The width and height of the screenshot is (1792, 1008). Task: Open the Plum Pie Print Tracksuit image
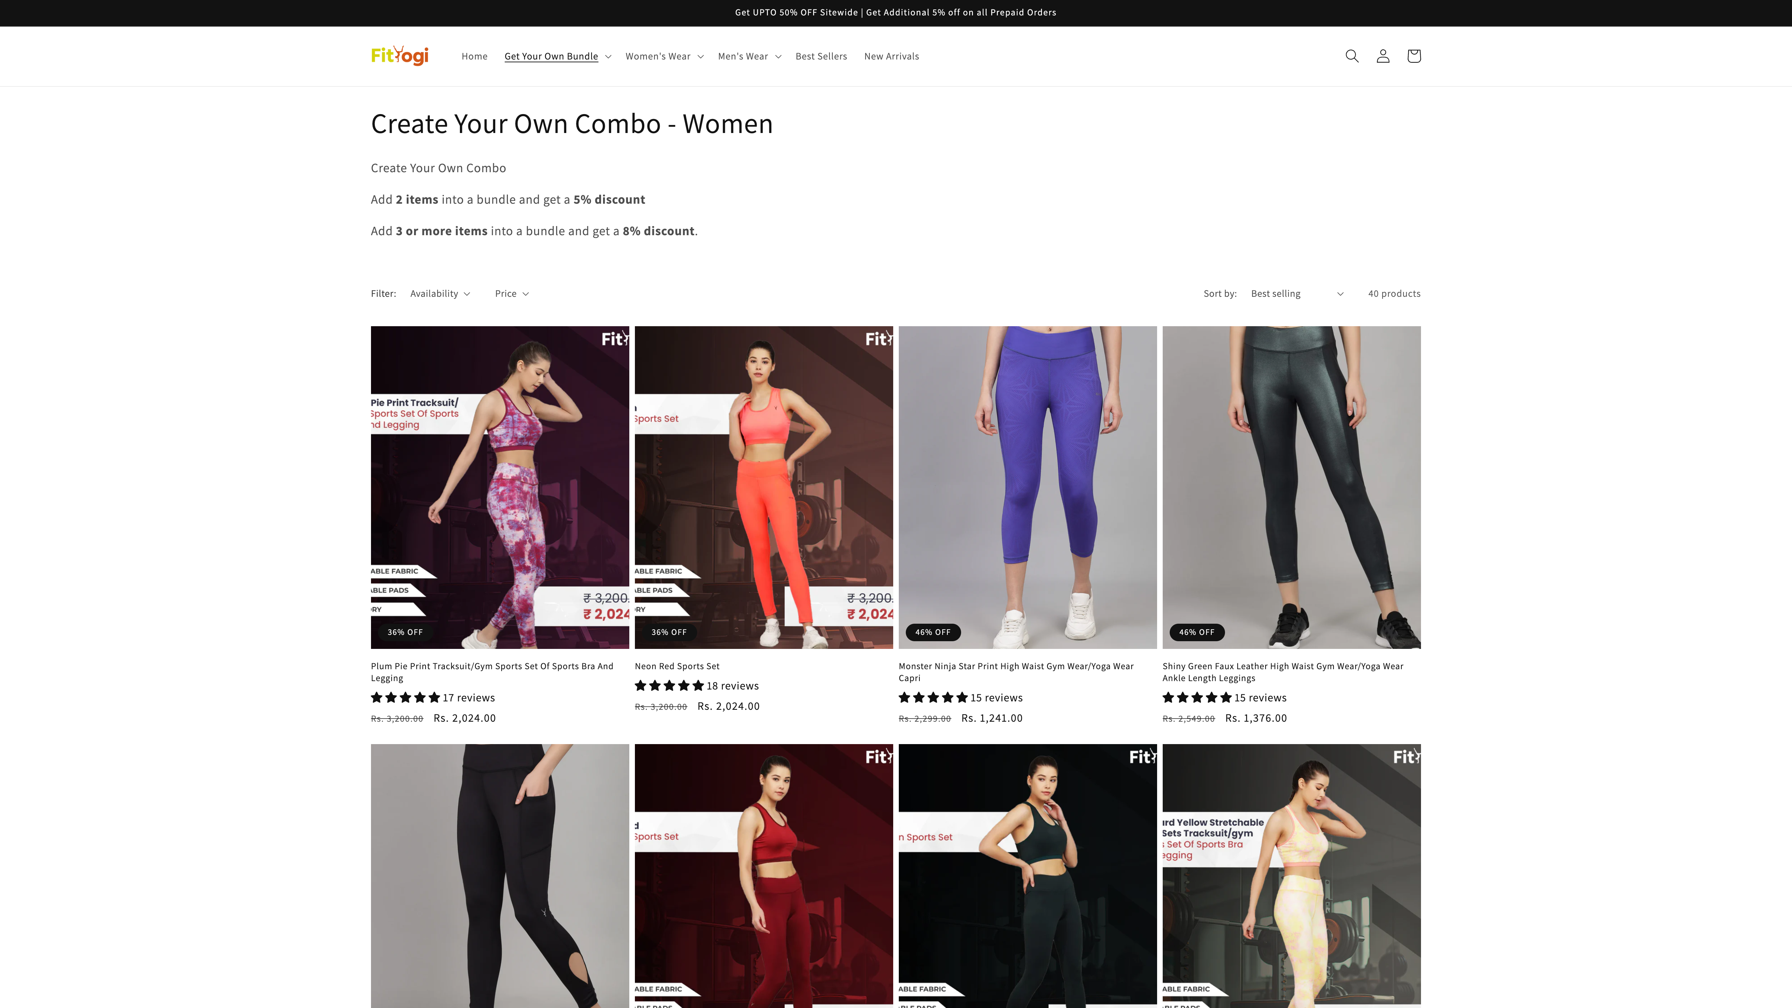[x=499, y=487]
